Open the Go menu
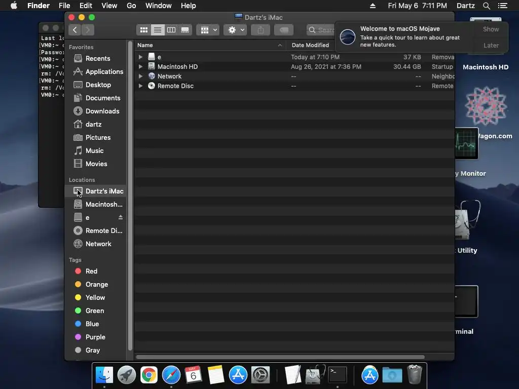 131,6
